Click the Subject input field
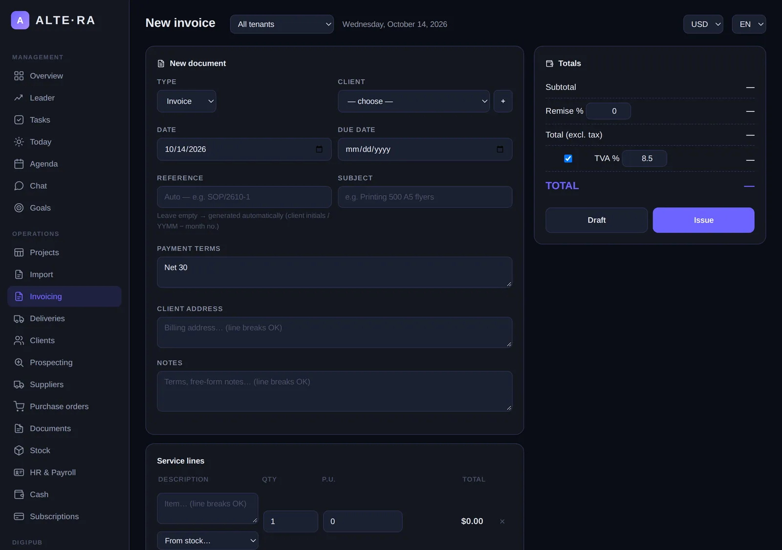Screen dimensions: 782x550 coord(425,197)
